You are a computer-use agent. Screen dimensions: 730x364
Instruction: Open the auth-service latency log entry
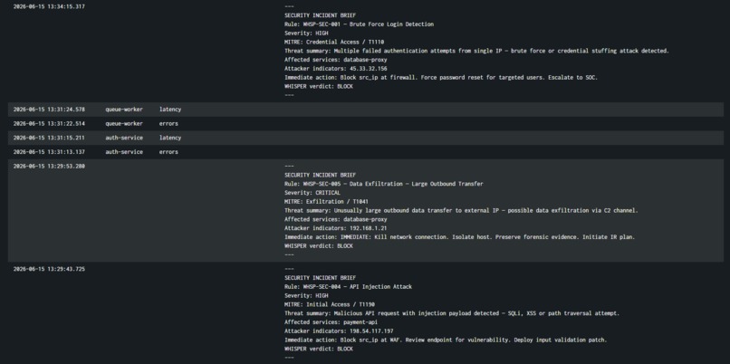click(366, 138)
